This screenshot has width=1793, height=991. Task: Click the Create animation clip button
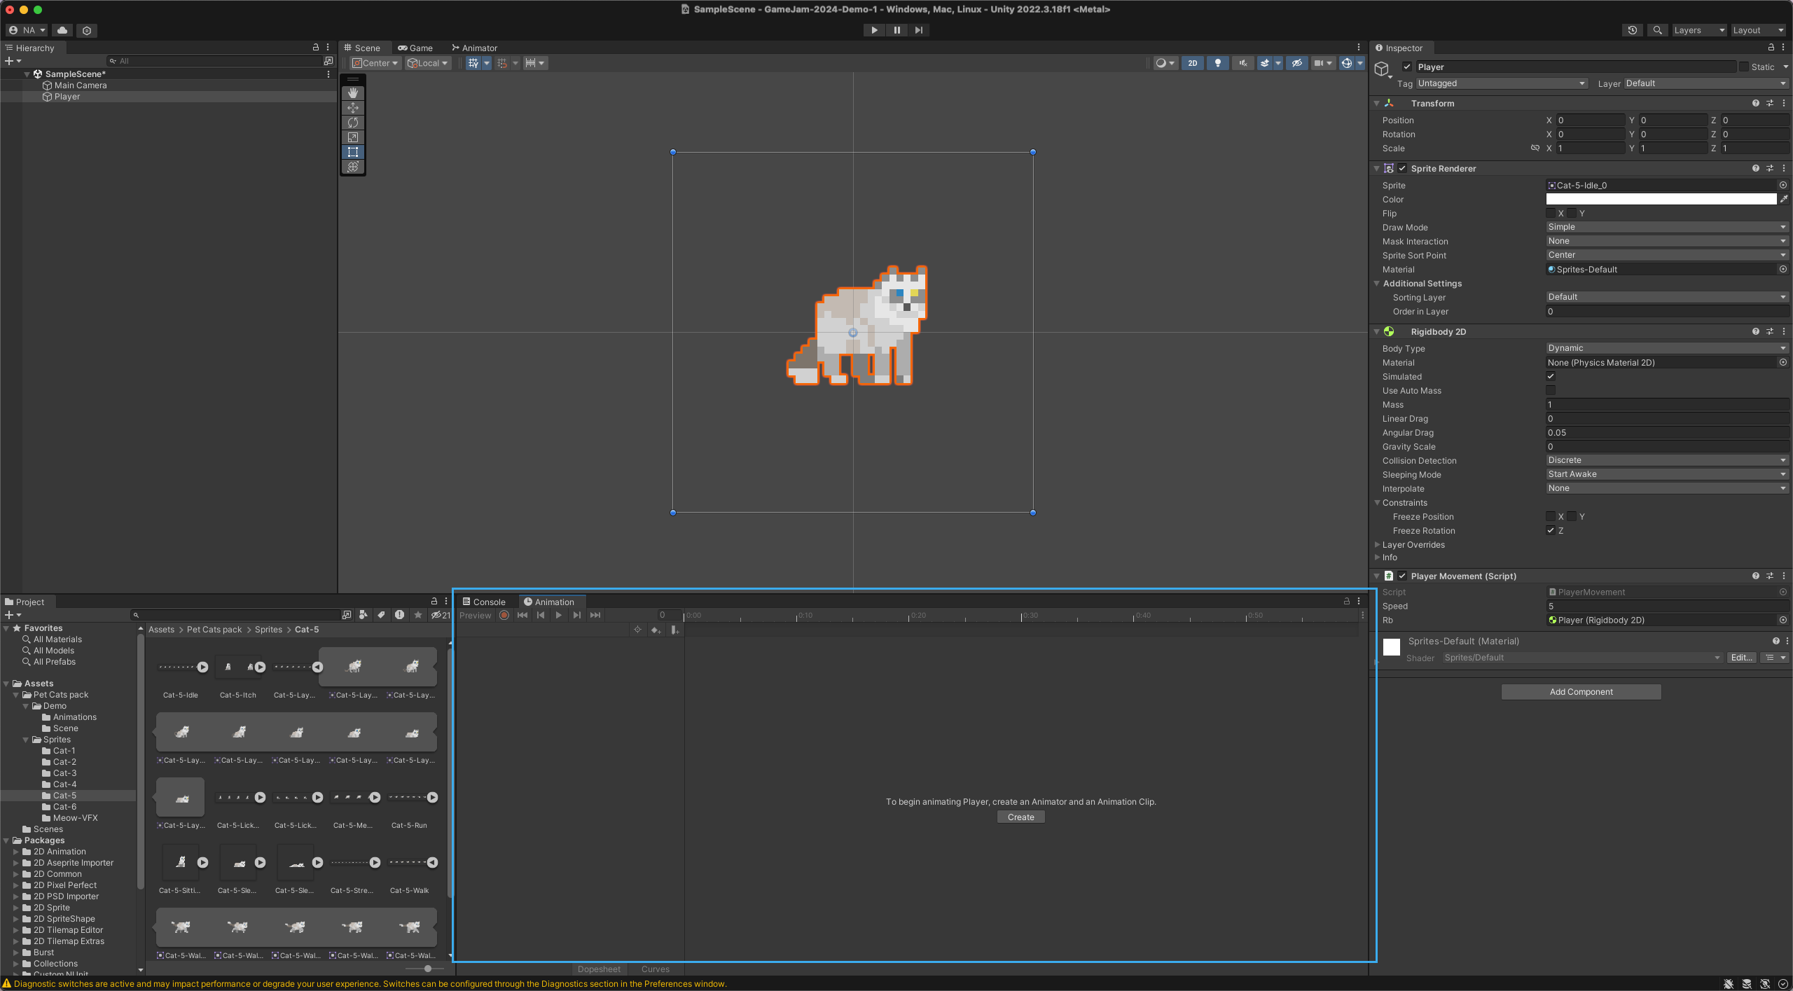(x=1020, y=817)
